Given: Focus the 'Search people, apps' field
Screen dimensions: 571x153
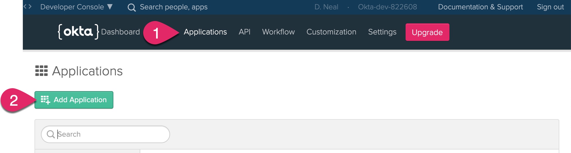Looking at the screenshot, I should pyautogui.click(x=174, y=7).
